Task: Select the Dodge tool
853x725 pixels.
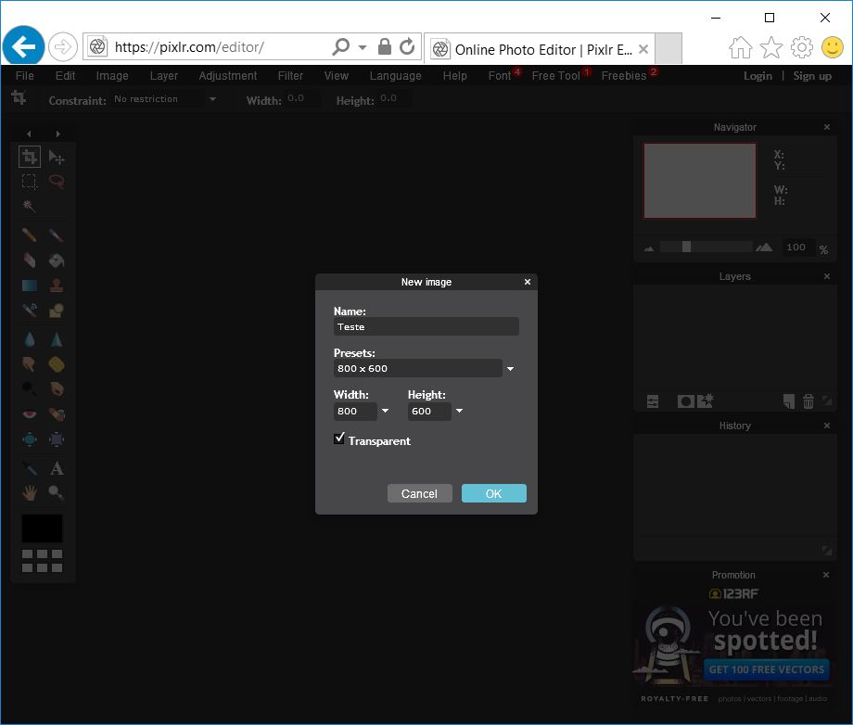Action: [30, 388]
